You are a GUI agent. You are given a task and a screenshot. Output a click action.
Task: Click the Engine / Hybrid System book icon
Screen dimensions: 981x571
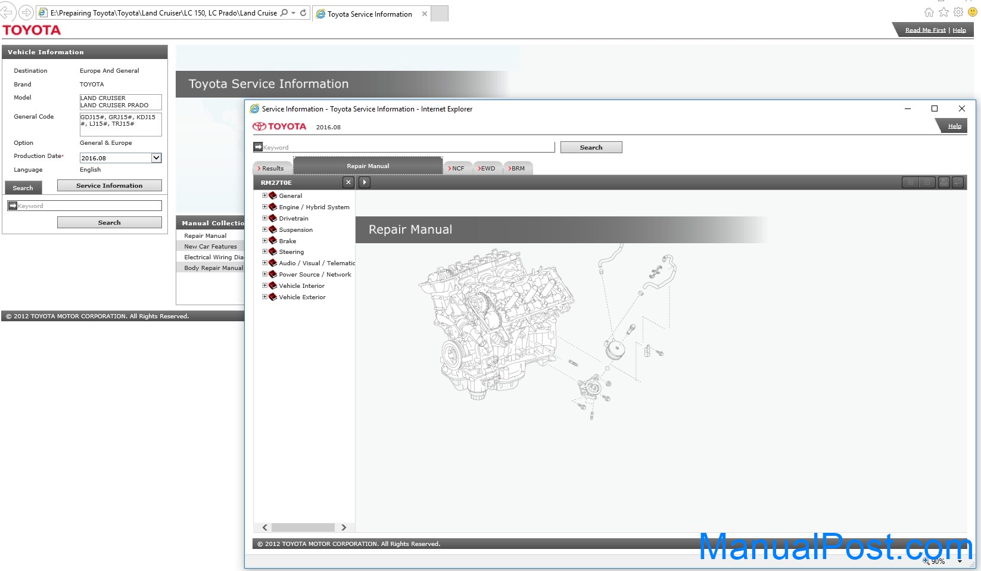point(273,207)
